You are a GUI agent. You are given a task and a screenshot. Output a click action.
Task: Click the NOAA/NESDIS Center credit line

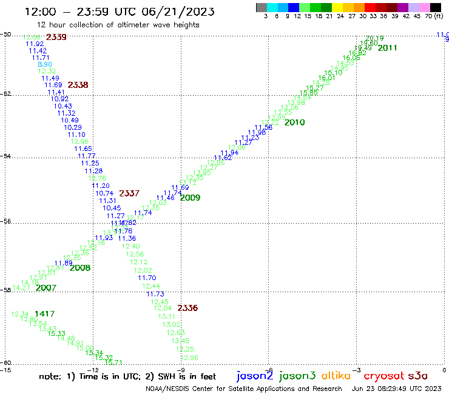(x=244, y=389)
